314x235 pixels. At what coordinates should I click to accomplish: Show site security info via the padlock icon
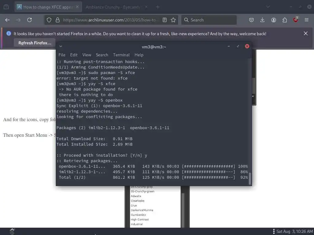pos(58,20)
